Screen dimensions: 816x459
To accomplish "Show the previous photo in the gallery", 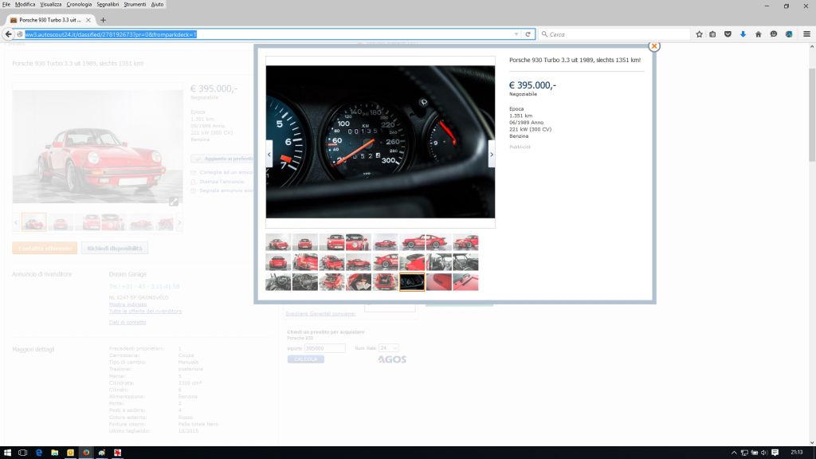I will (x=269, y=155).
